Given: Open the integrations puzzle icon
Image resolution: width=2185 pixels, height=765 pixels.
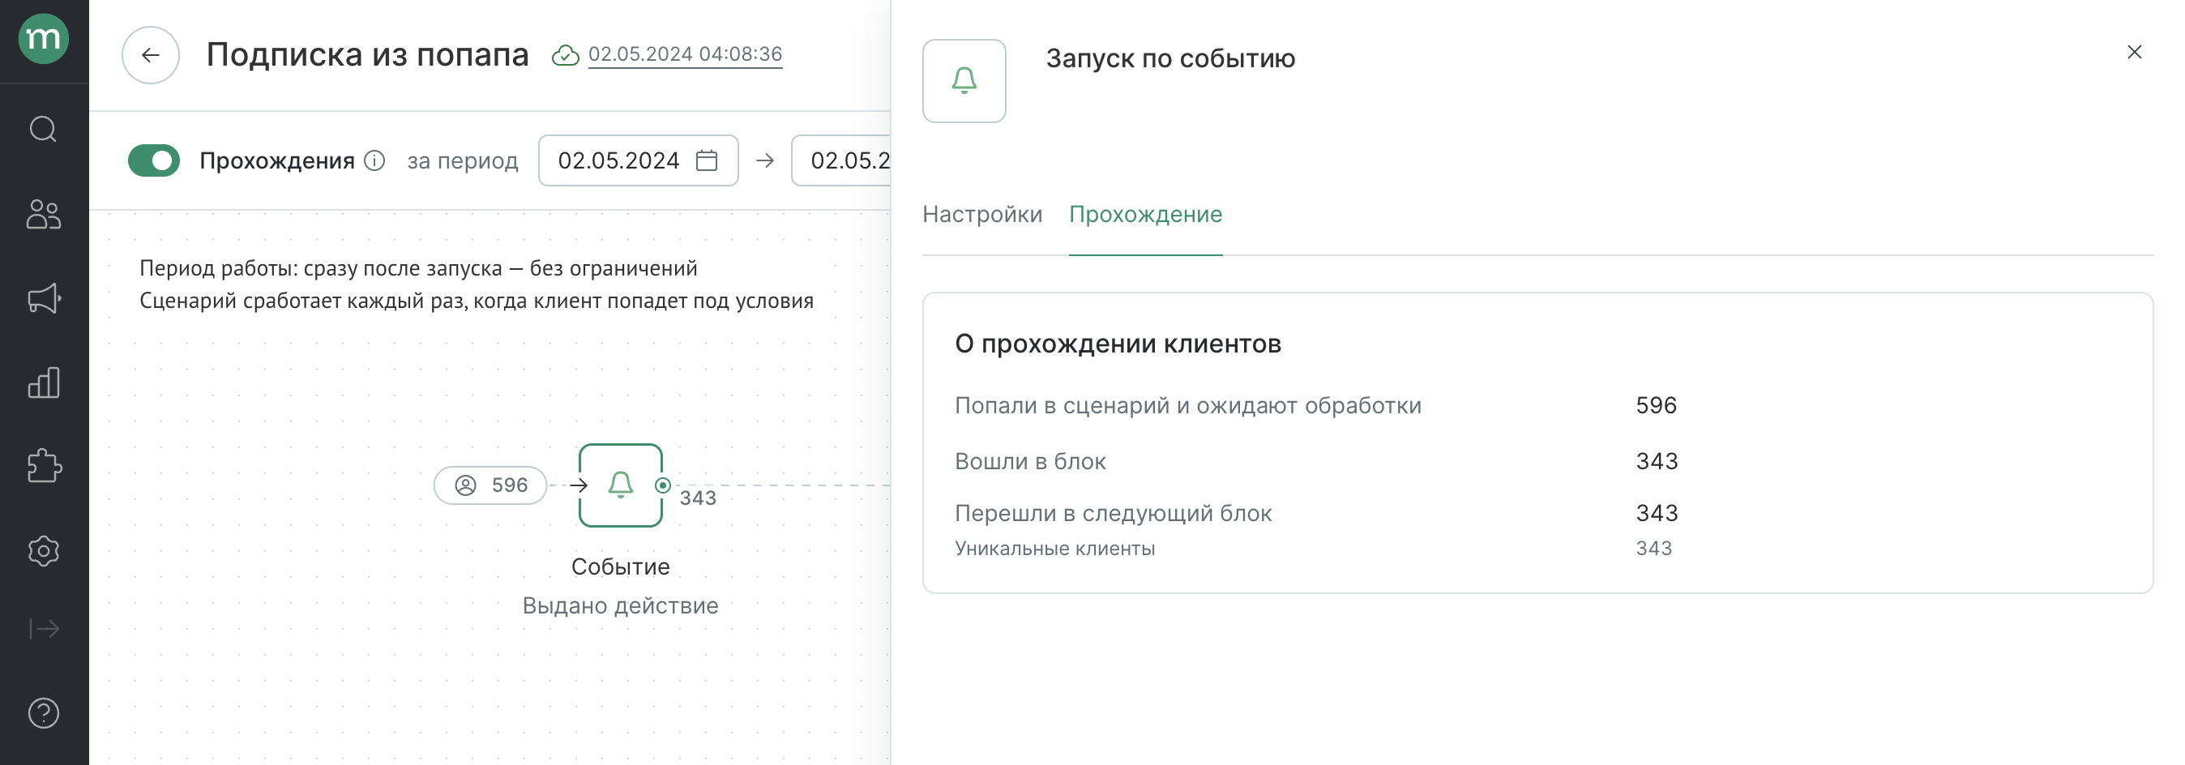Looking at the screenshot, I should click(x=43, y=466).
